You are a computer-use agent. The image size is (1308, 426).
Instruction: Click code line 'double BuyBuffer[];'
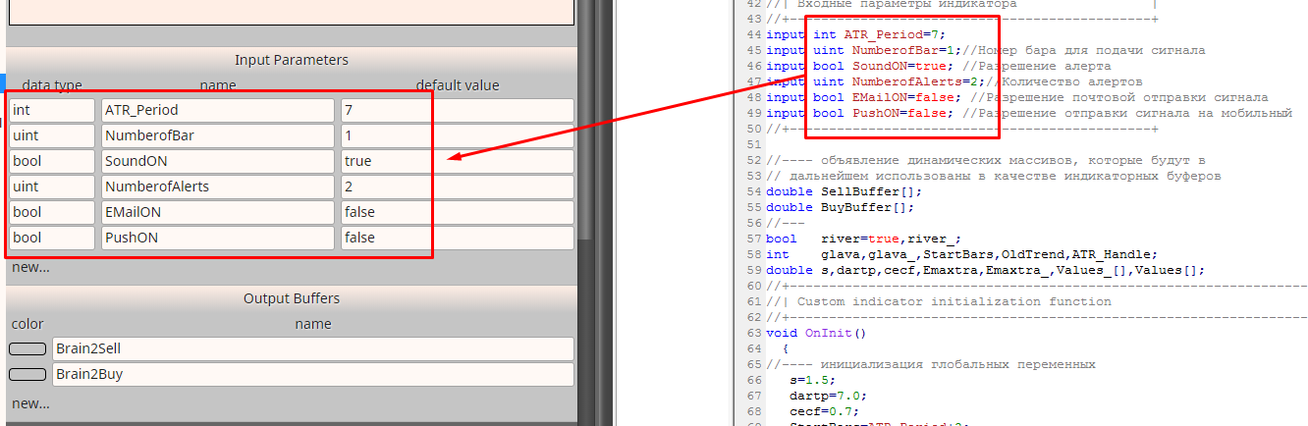tap(841, 207)
